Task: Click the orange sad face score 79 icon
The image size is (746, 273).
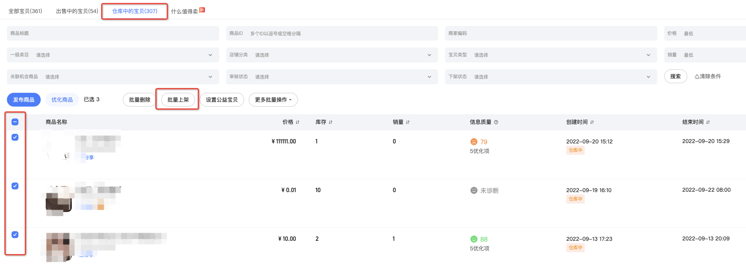Action: tap(474, 141)
